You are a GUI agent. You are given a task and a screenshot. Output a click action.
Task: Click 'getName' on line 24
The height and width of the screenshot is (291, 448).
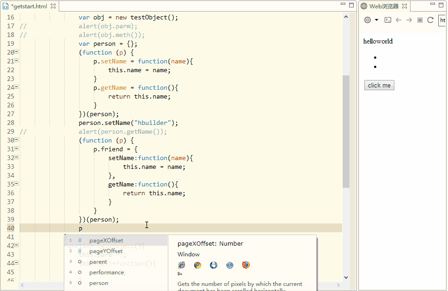pyautogui.click(x=113, y=87)
